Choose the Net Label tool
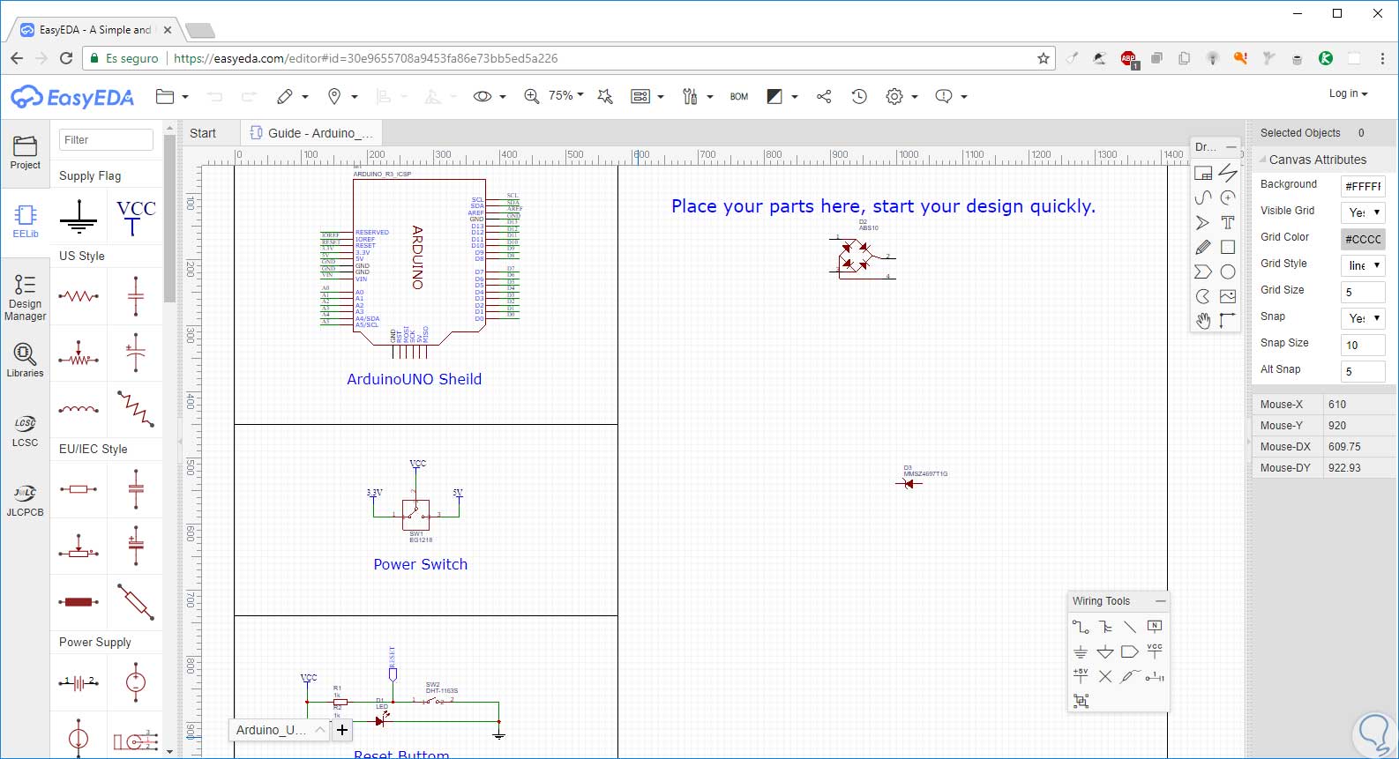The width and height of the screenshot is (1399, 759). pyautogui.click(x=1155, y=627)
